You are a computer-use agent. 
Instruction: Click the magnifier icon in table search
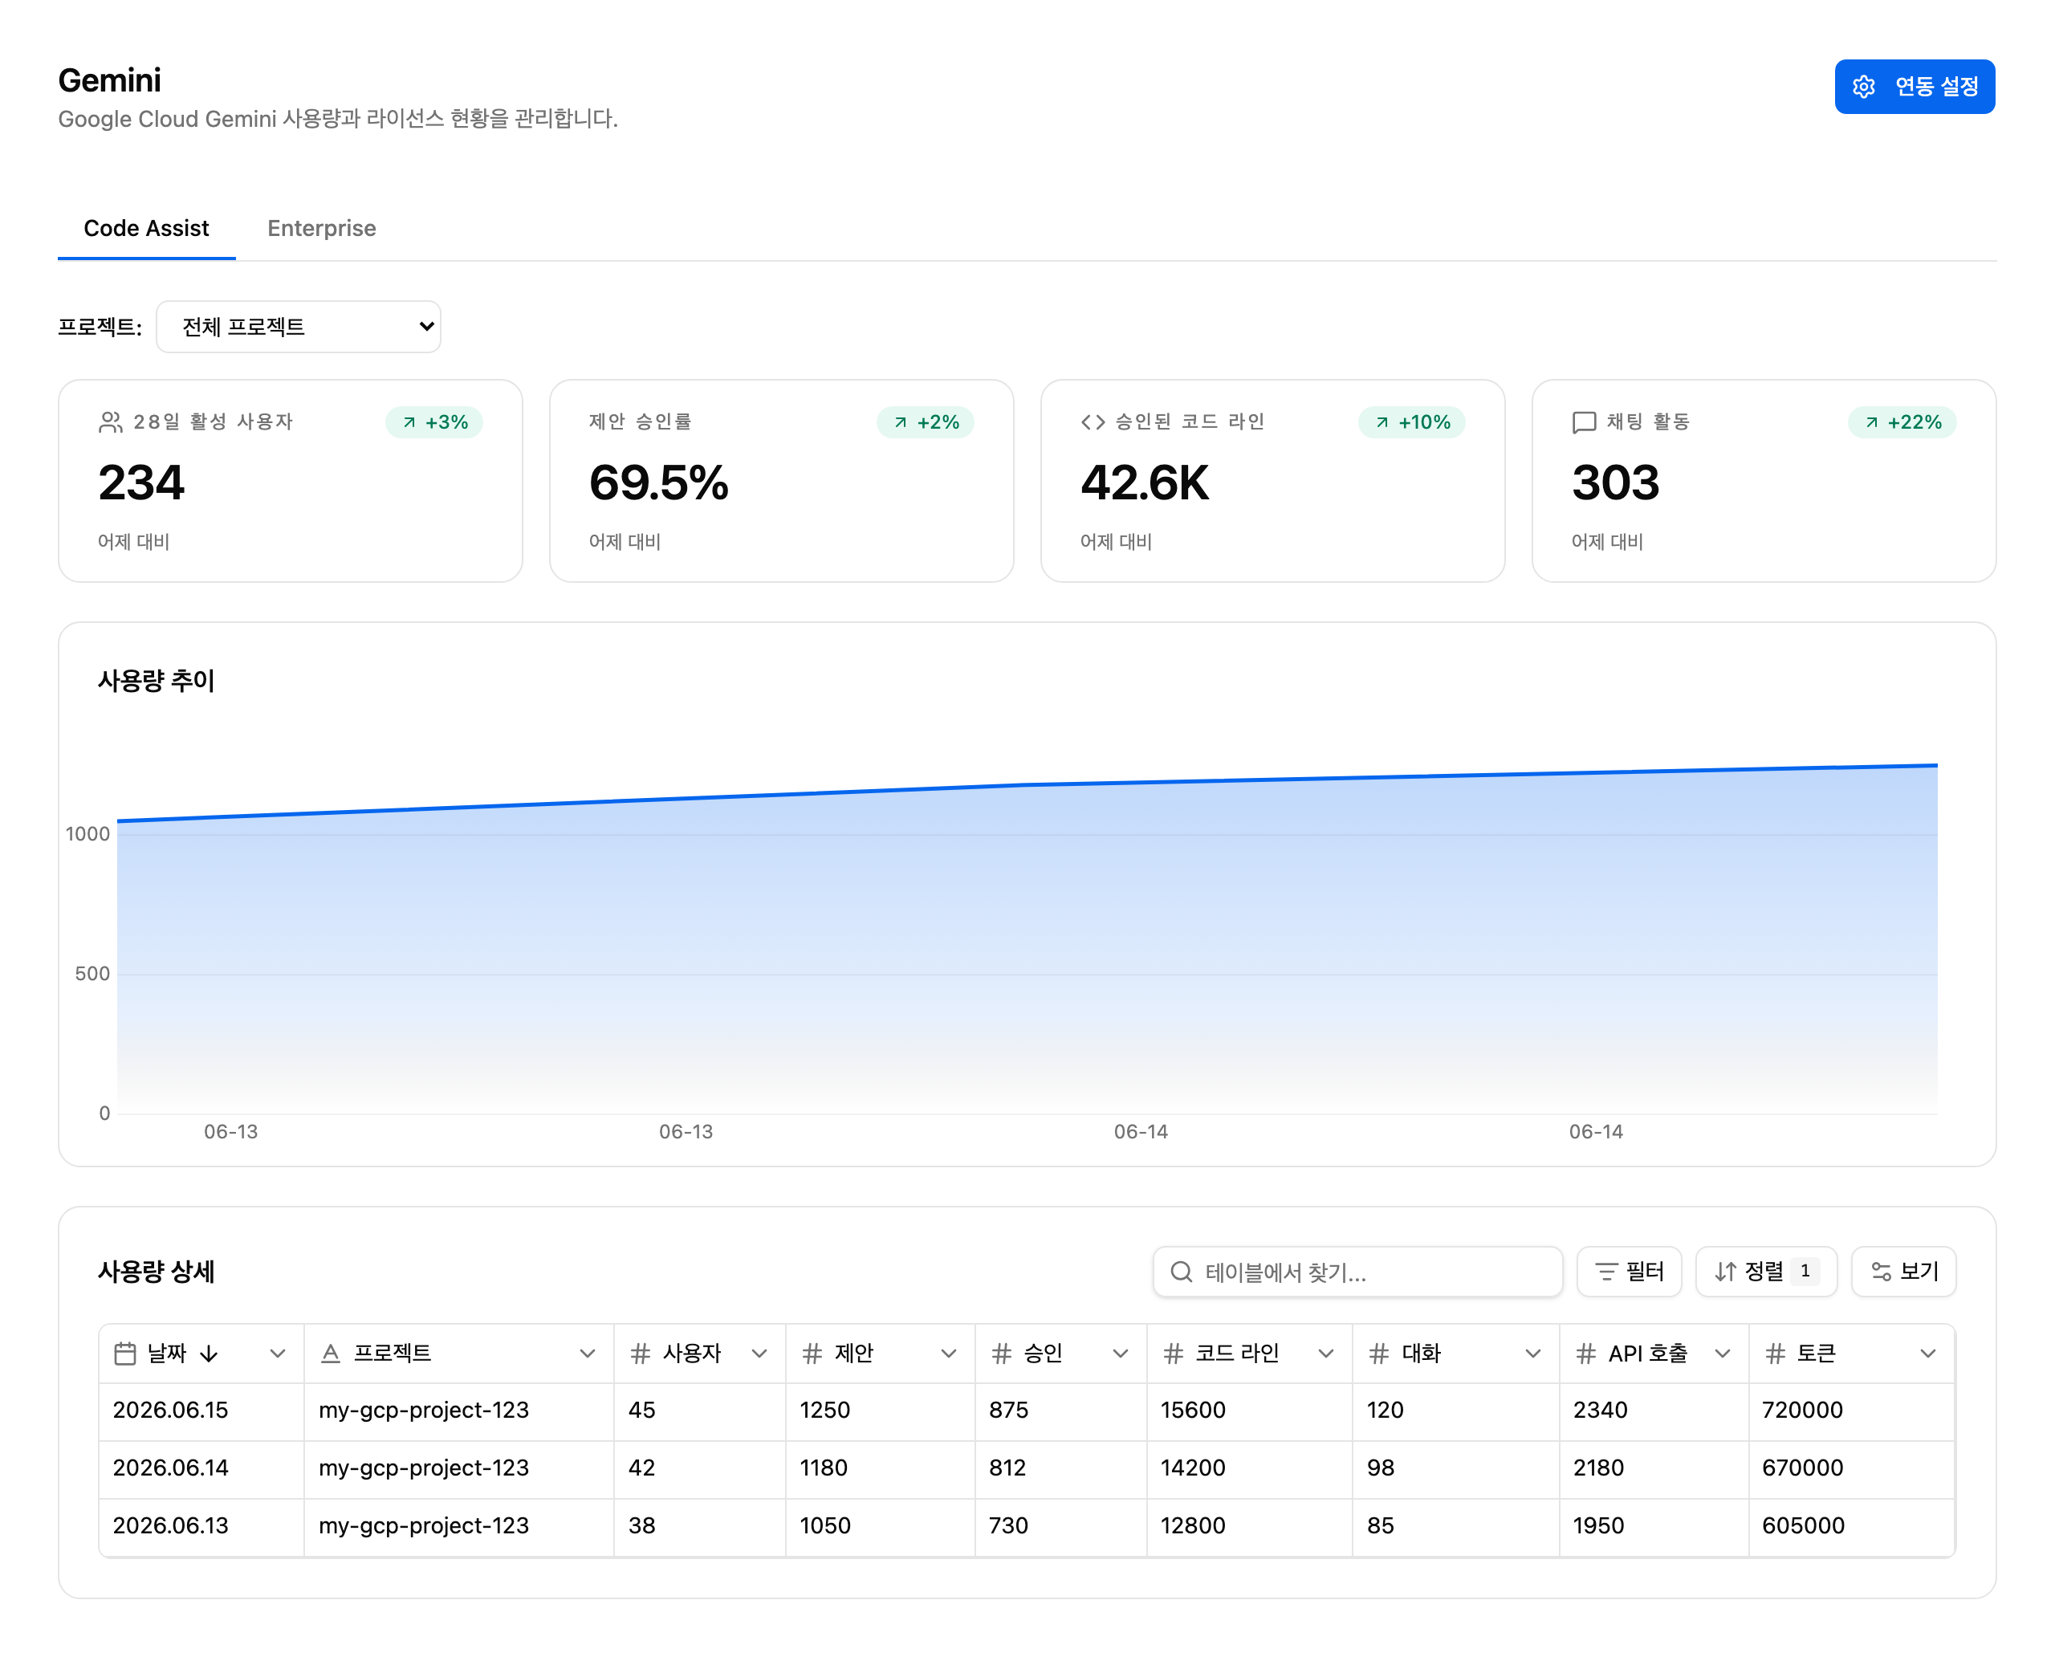(1181, 1272)
